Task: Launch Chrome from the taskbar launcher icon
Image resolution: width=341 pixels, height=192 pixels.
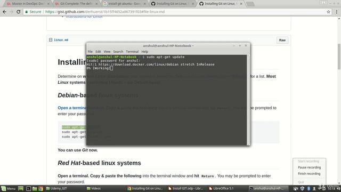Action: [x=40, y=188]
